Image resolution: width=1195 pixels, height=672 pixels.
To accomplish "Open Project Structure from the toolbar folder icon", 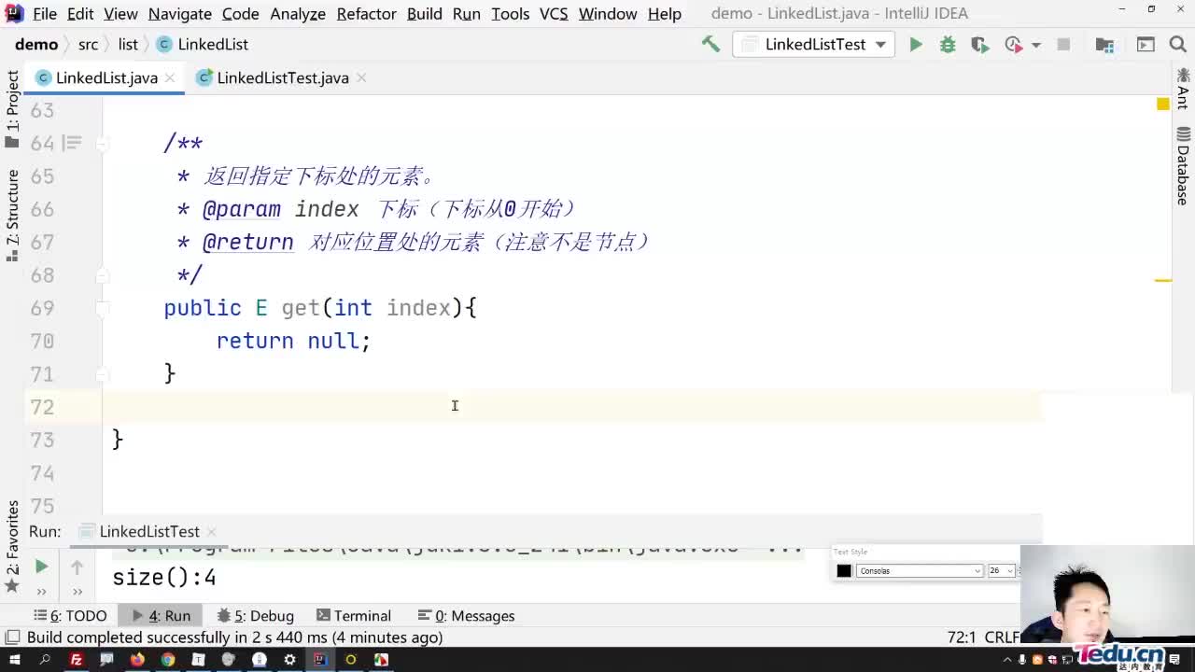I will [x=1104, y=44].
